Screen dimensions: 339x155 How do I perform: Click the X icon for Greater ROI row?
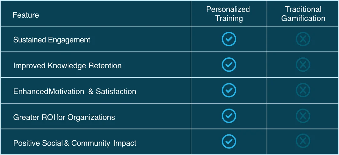pos(303,116)
